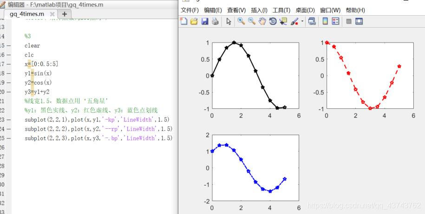Insert a colorbar via toolbar icon

pyautogui.click(x=325, y=21)
